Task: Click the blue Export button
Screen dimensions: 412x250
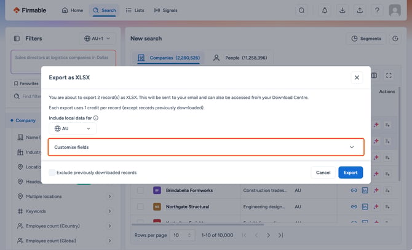Action: coord(351,173)
